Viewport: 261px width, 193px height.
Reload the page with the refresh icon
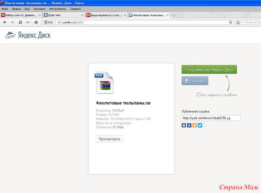pyautogui.click(x=20, y=22)
